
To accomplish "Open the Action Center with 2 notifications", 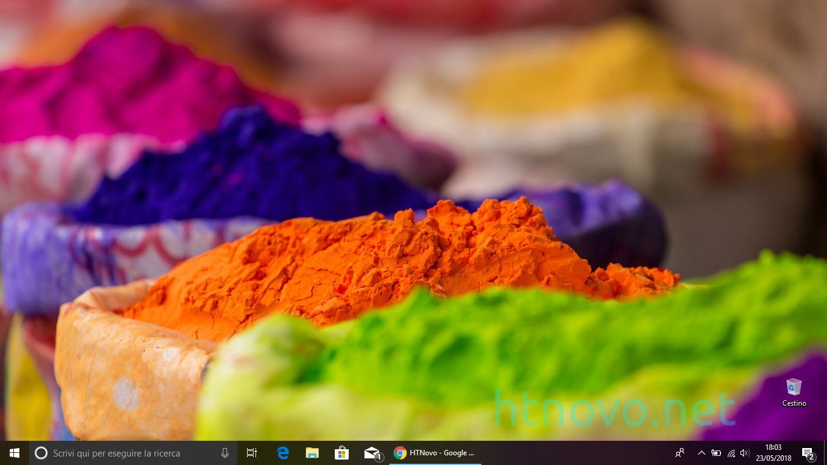I will pos(807,452).
